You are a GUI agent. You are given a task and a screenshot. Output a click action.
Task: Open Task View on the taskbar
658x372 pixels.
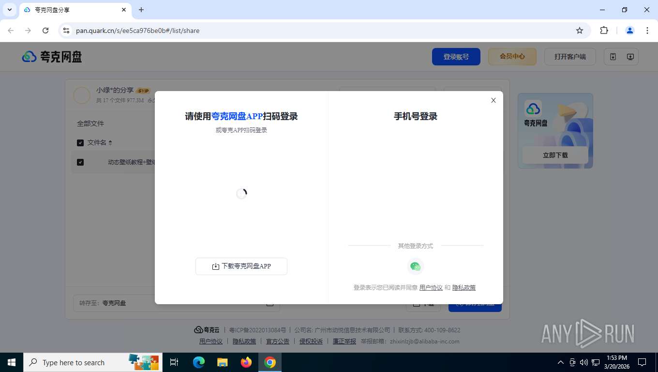174,362
